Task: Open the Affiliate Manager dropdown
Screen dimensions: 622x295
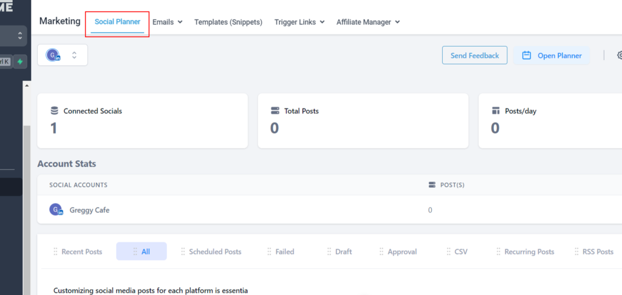Action: 368,22
